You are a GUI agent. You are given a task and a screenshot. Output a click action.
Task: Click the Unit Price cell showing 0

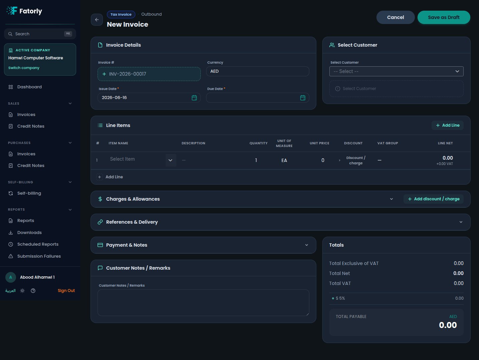pyautogui.click(x=323, y=160)
